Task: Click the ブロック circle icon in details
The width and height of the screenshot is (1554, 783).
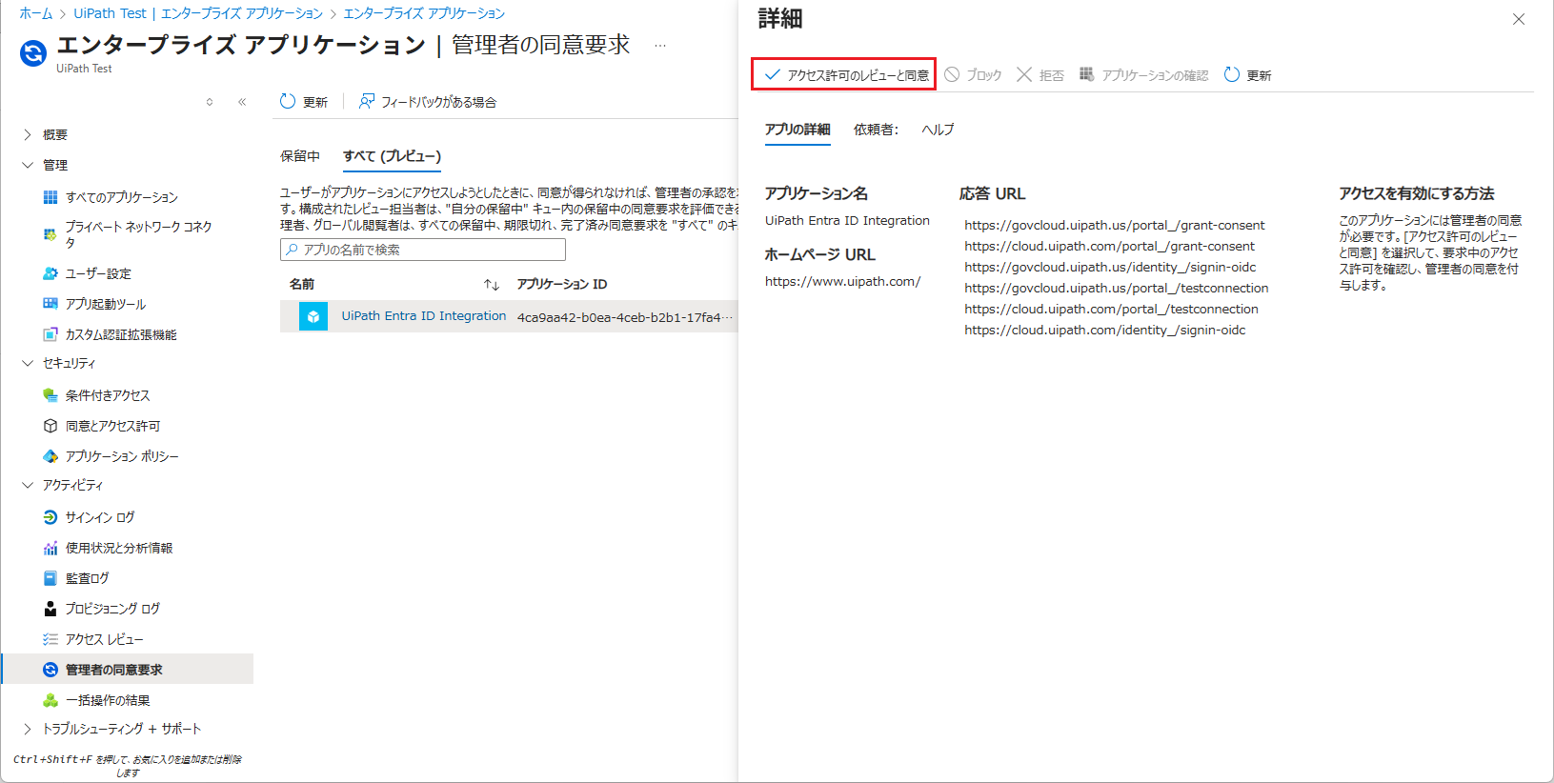Action: click(x=952, y=74)
